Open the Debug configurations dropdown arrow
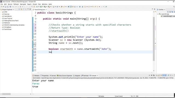The image size is (175, 98). pyautogui.click(x=39, y=7)
